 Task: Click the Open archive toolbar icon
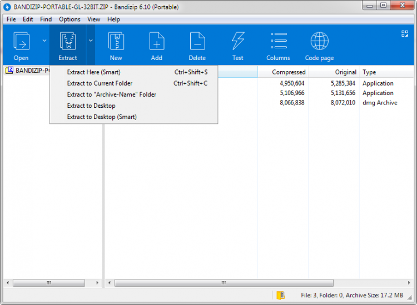click(21, 41)
